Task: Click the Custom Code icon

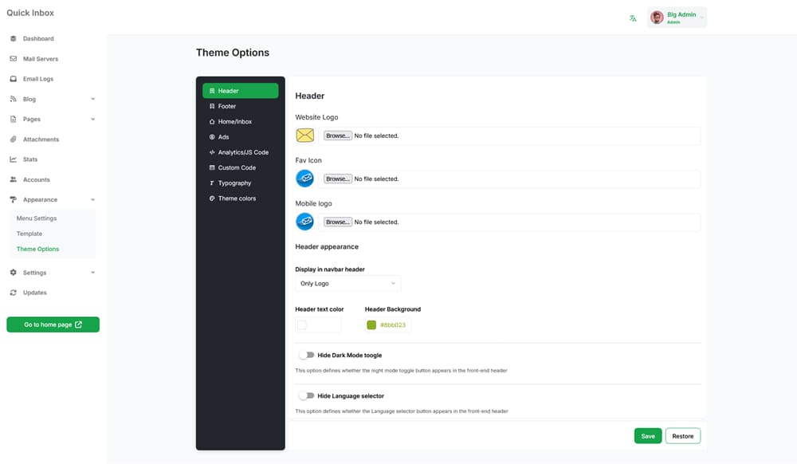Action: coord(212,167)
